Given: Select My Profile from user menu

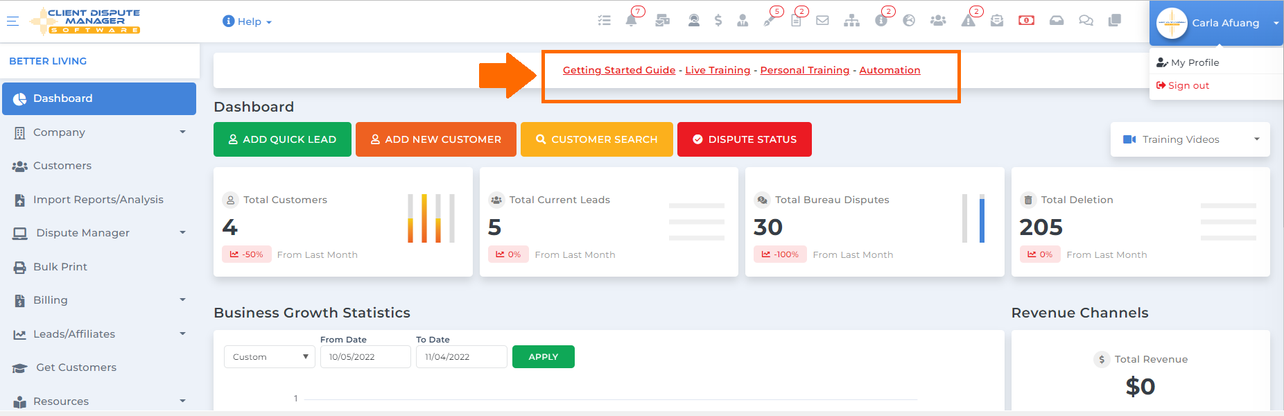Looking at the screenshot, I should (1195, 62).
